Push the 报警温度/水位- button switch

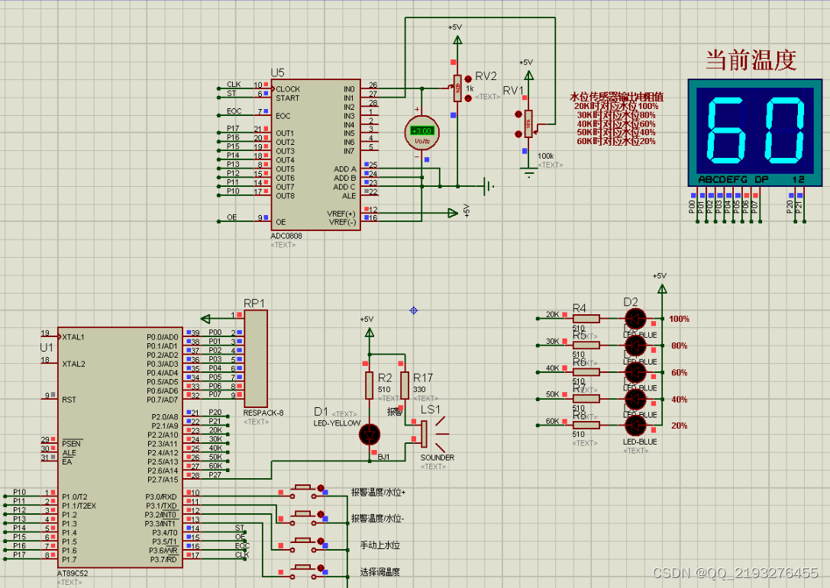pos(303,518)
